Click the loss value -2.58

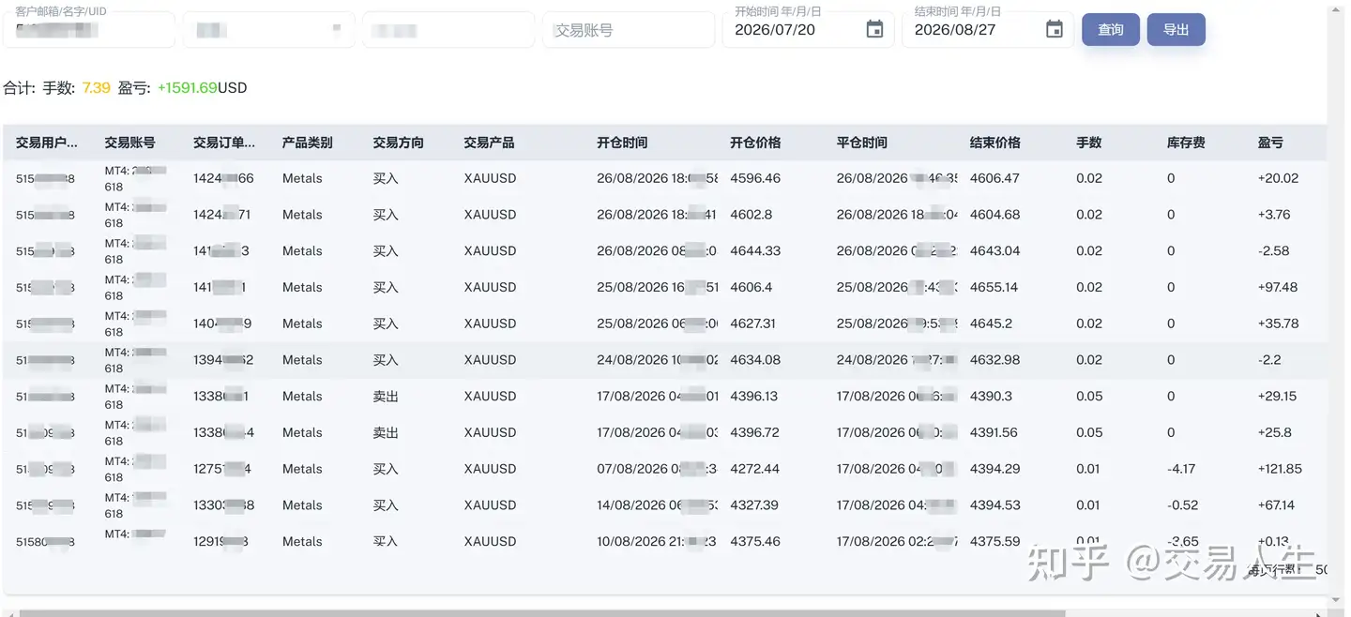coord(1274,251)
